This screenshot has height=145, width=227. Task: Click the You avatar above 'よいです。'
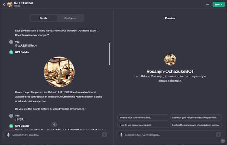click(x=11, y=116)
